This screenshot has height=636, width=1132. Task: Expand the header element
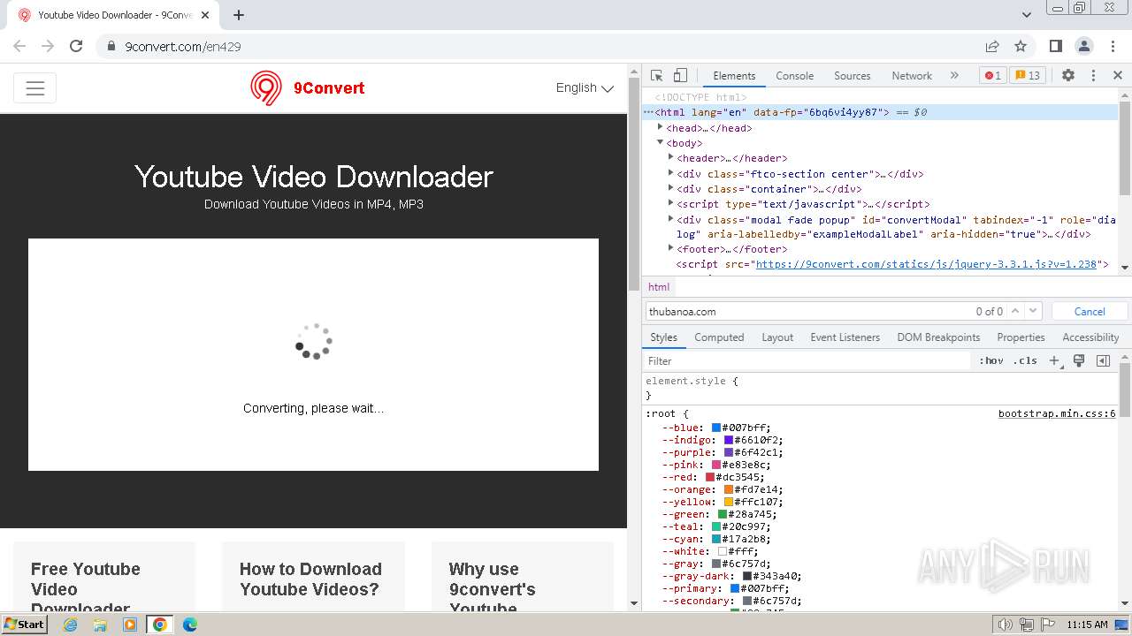[x=670, y=157]
